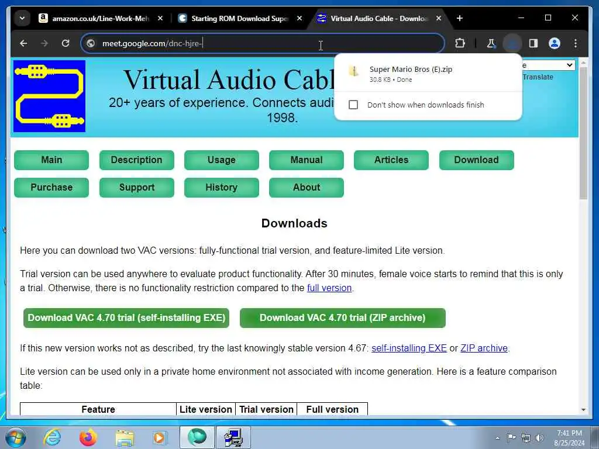Open the downloads toolbar button

[x=512, y=43]
